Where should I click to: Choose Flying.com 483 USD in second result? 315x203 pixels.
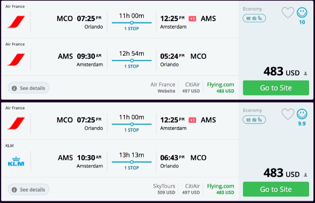[220, 188]
